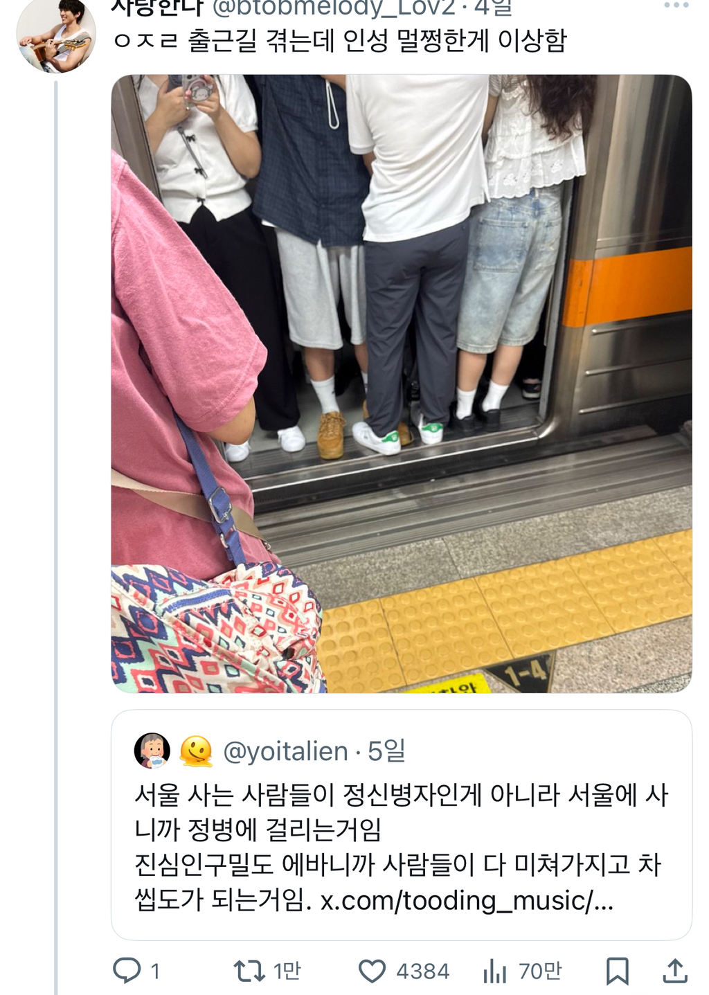Open the x.com/tooding_music link
The width and height of the screenshot is (709, 995).
(x=467, y=900)
